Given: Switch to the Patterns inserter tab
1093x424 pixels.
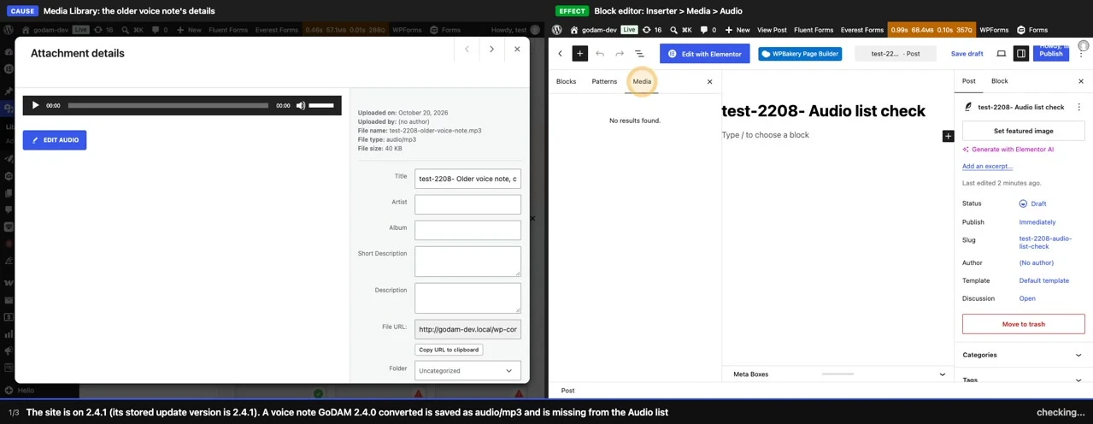Looking at the screenshot, I should pyautogui.click(x=604, y=81).
